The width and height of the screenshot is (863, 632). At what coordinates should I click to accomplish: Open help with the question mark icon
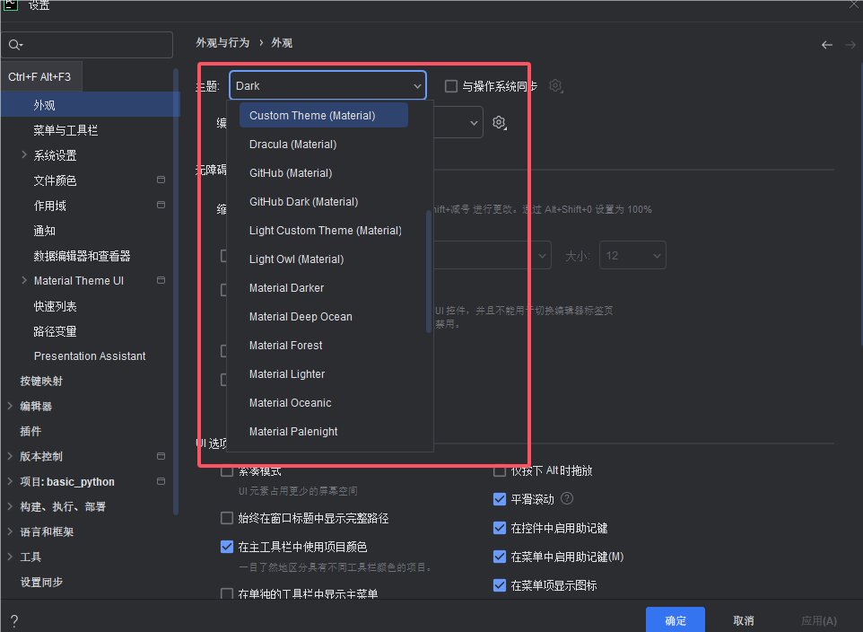pyautogui.click(x=14, y=621)
